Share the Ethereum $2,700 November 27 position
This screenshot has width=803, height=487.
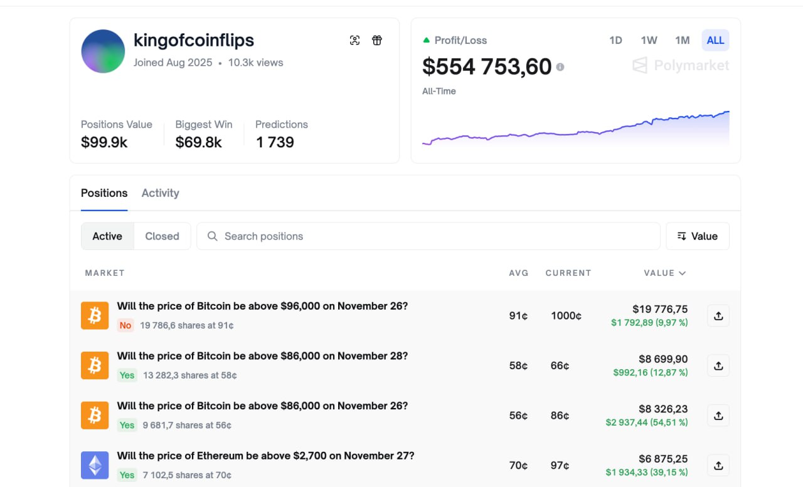point(718,465)
